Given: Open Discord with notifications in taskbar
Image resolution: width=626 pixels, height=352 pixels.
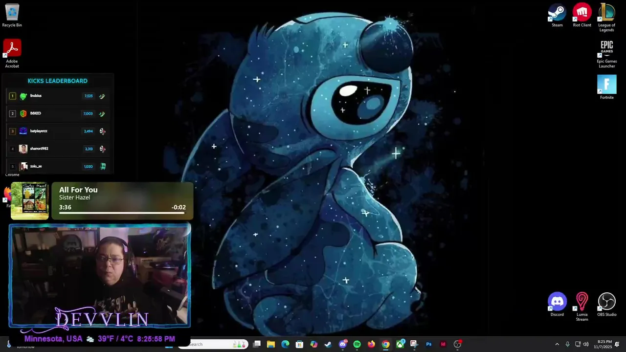Looking at the screenshot, I should (343, 344).
